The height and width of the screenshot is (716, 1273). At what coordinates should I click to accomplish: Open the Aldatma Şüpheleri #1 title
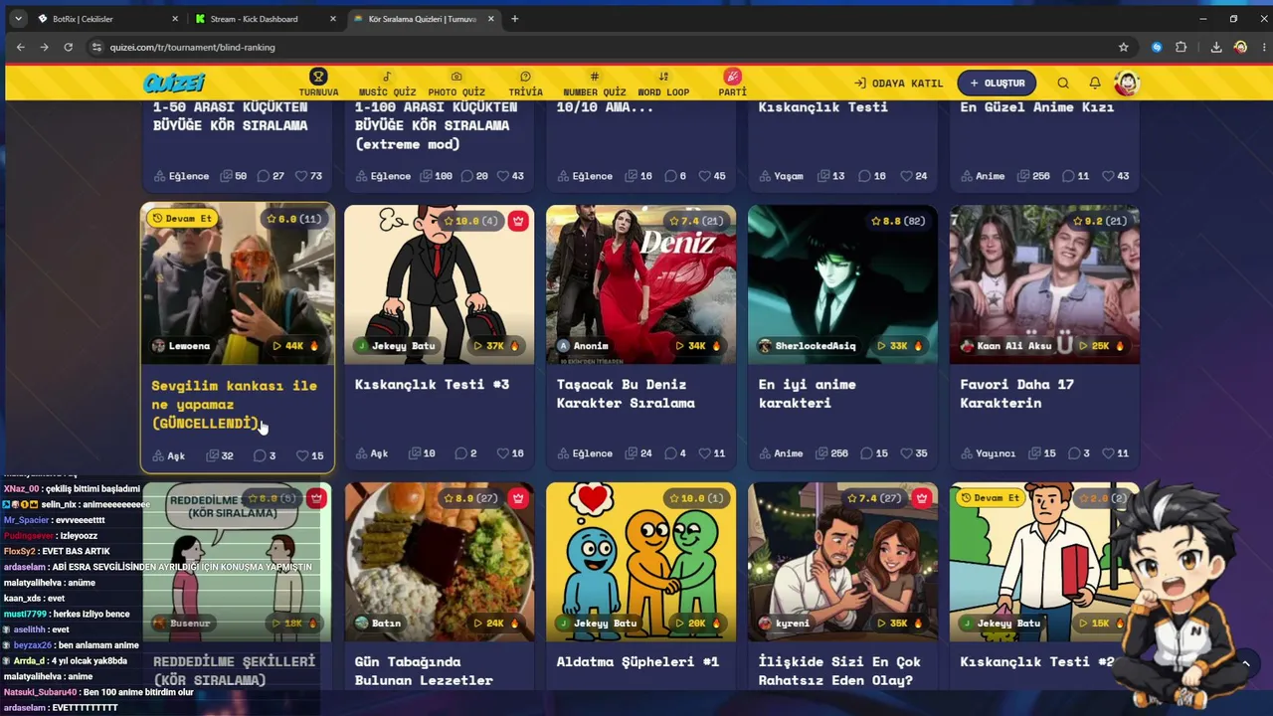point(637,662)
